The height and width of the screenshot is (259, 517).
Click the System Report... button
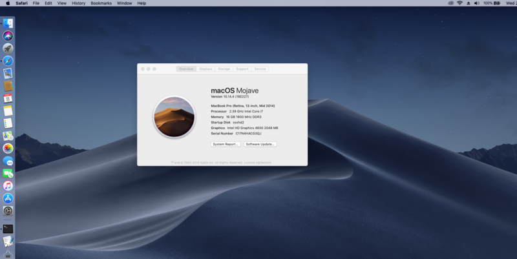226,144
